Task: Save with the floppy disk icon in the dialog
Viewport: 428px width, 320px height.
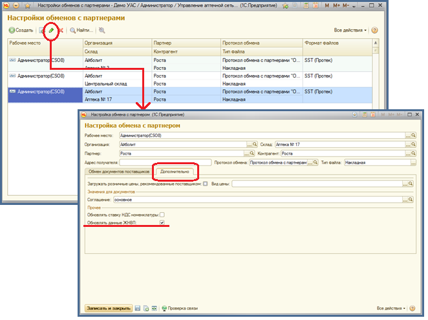Action: coord(138,308)
